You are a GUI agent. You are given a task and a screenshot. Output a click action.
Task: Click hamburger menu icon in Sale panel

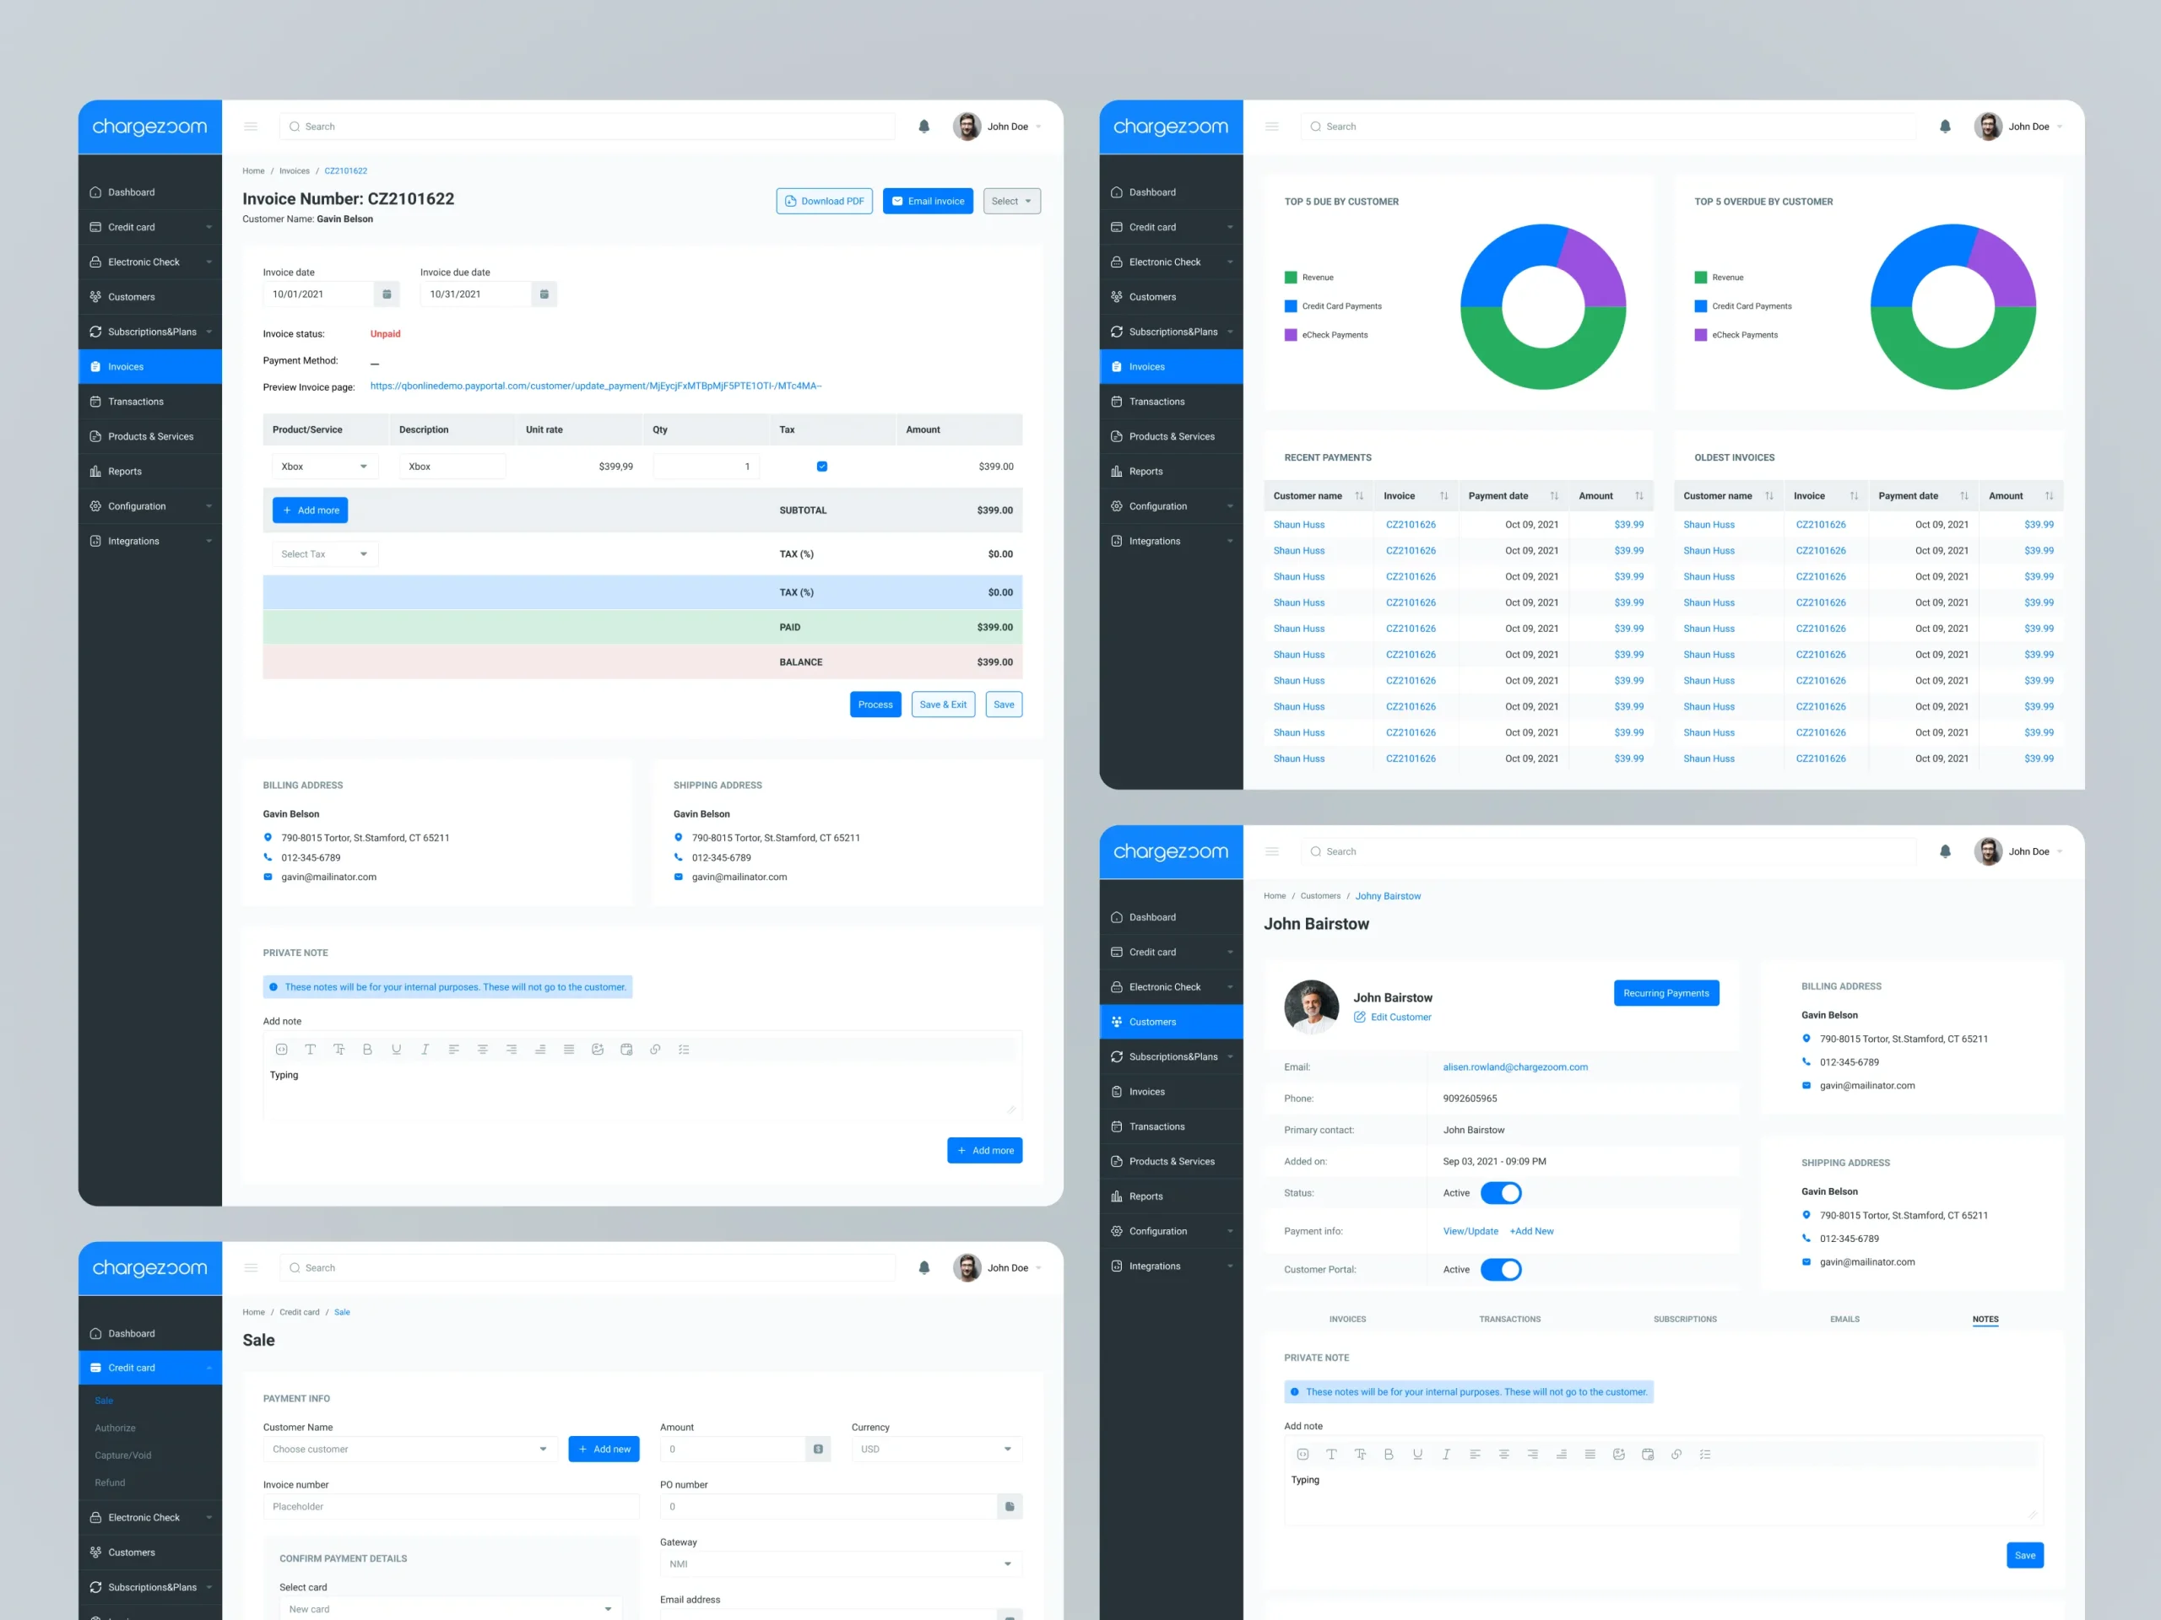click(x=251, y=1267)
